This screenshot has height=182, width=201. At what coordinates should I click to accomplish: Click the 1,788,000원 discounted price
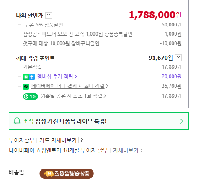tap(155, 15)
